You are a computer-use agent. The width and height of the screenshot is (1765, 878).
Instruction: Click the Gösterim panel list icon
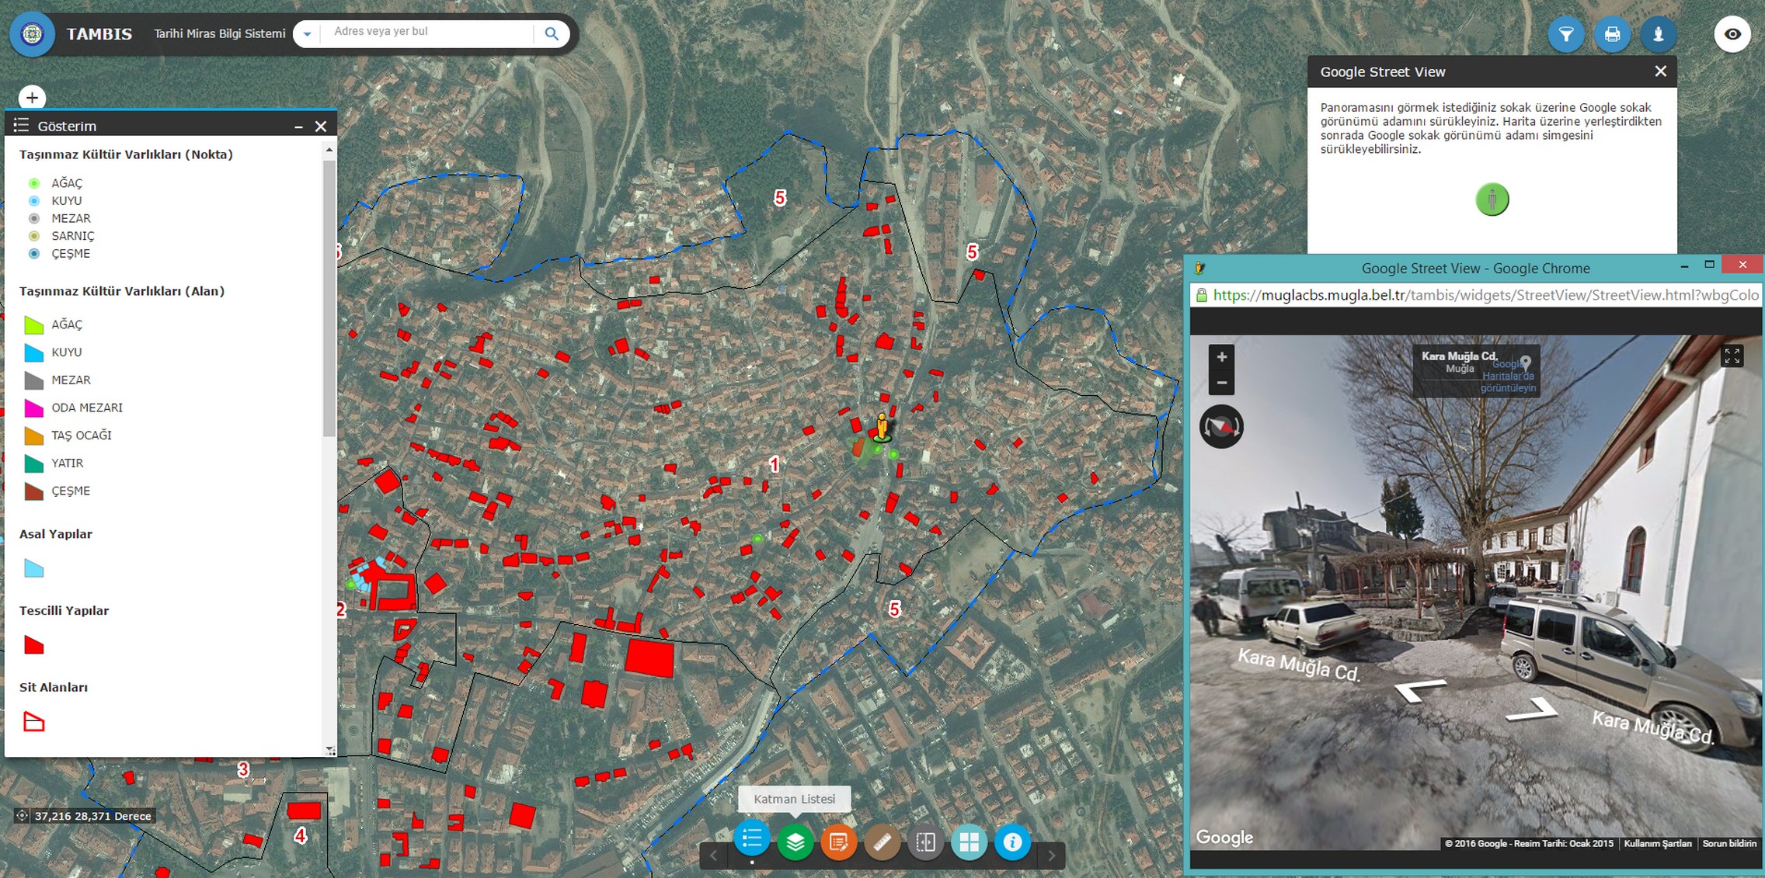tap(21, 125)
